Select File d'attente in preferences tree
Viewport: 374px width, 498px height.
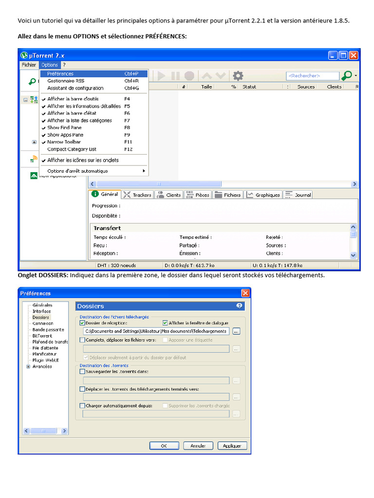tap(45, 348)
